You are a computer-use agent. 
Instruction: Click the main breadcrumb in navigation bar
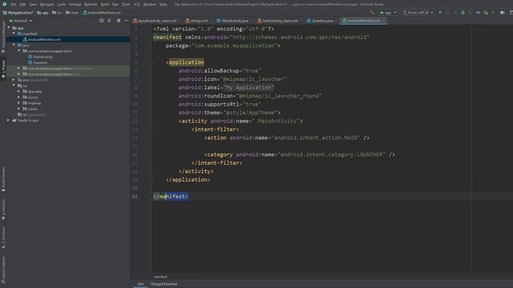(x=72, y=13)
